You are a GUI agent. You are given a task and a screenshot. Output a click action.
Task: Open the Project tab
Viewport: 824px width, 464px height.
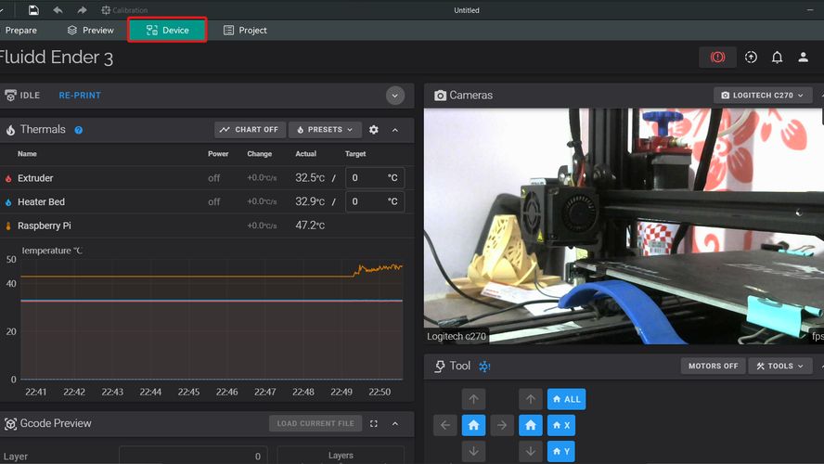pyautogui.click(x=245, y=30)
